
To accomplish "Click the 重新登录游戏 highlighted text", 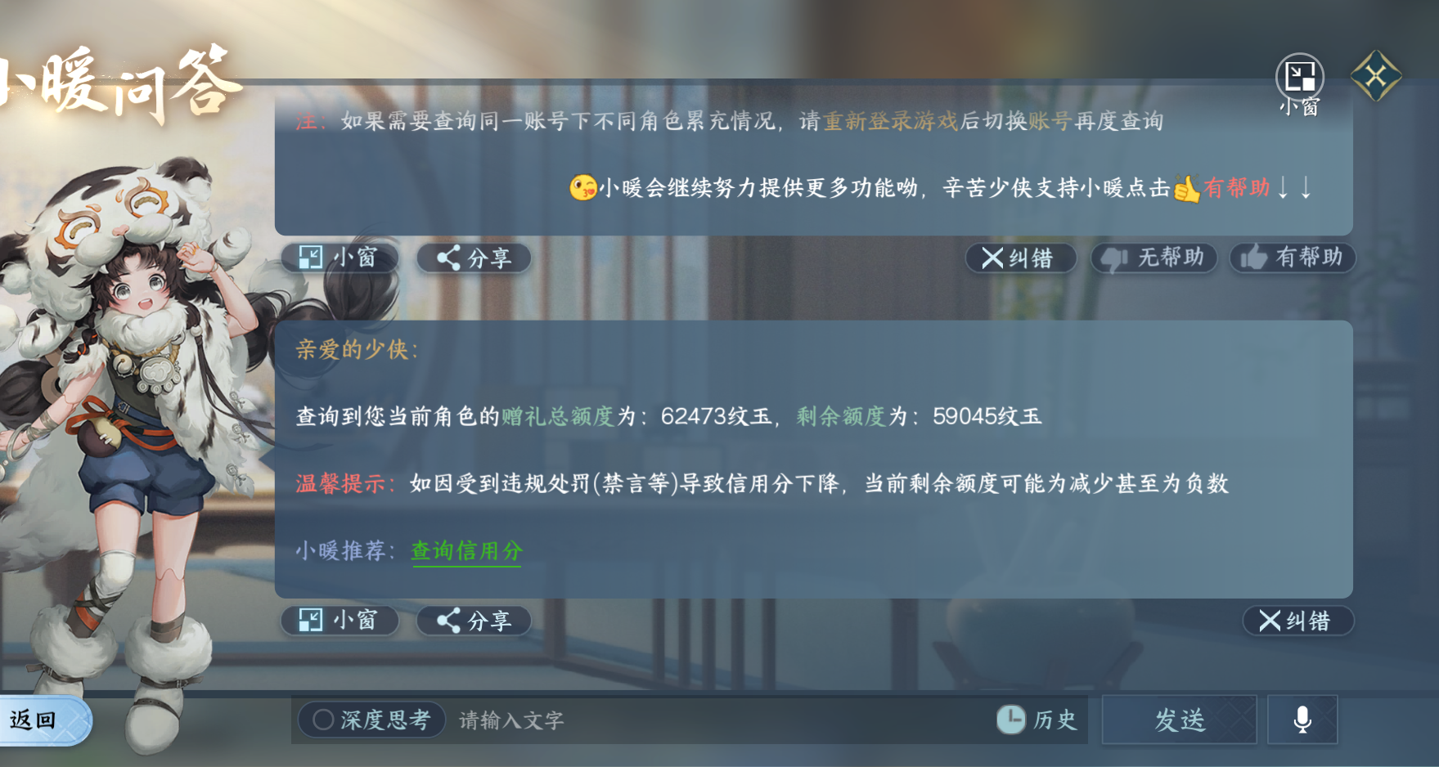I will pyautogui.click(x=890, y=121).
